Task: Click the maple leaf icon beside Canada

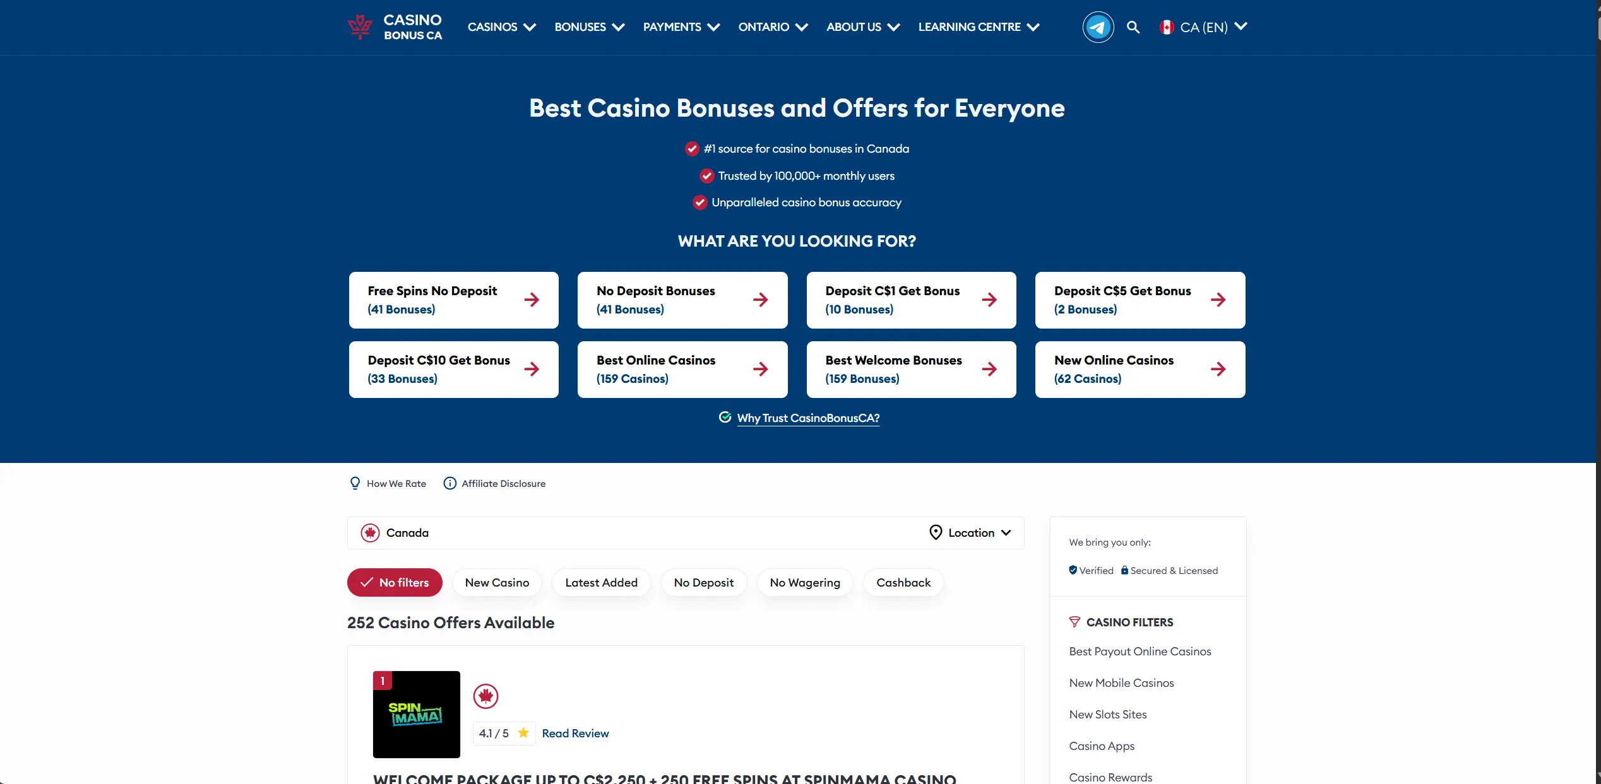Action: click(x=370, y=533)
